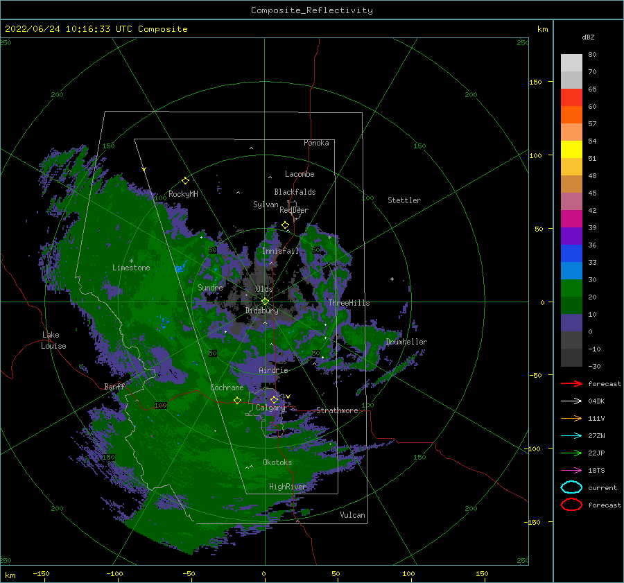The height and width of the screenshot is (583, 624).
Task: Click yellow diamond marker below RedDeer
Action: pyautogui.click(x=285, y=225)
